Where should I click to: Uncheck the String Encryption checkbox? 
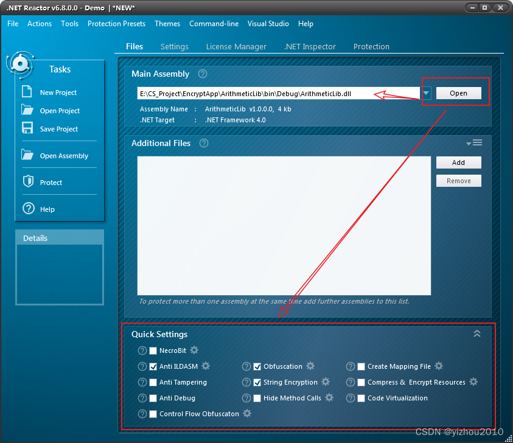(257, 382)
